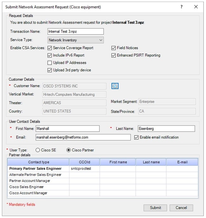The height and width of the screenshot is (218, 206).
Task: Click CCOId cell for Alternate Partner Sales Engineer
Action: (84, 175)
